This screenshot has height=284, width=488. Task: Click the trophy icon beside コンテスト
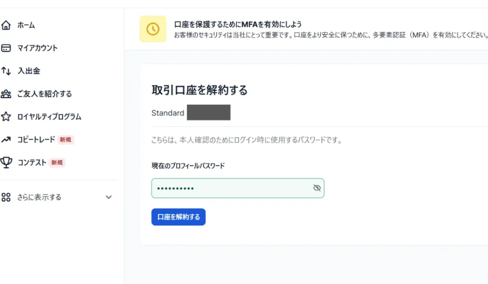pyautogui.click(x=7, y=162)
